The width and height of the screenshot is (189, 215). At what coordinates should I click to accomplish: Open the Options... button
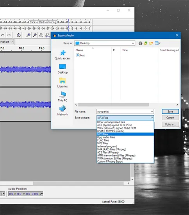170,124
